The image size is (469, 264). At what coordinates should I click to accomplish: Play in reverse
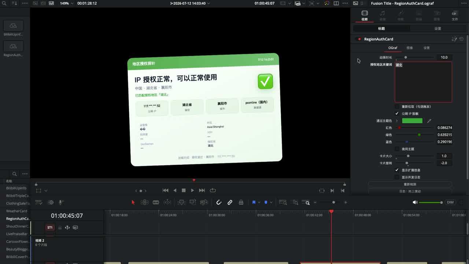175,190
